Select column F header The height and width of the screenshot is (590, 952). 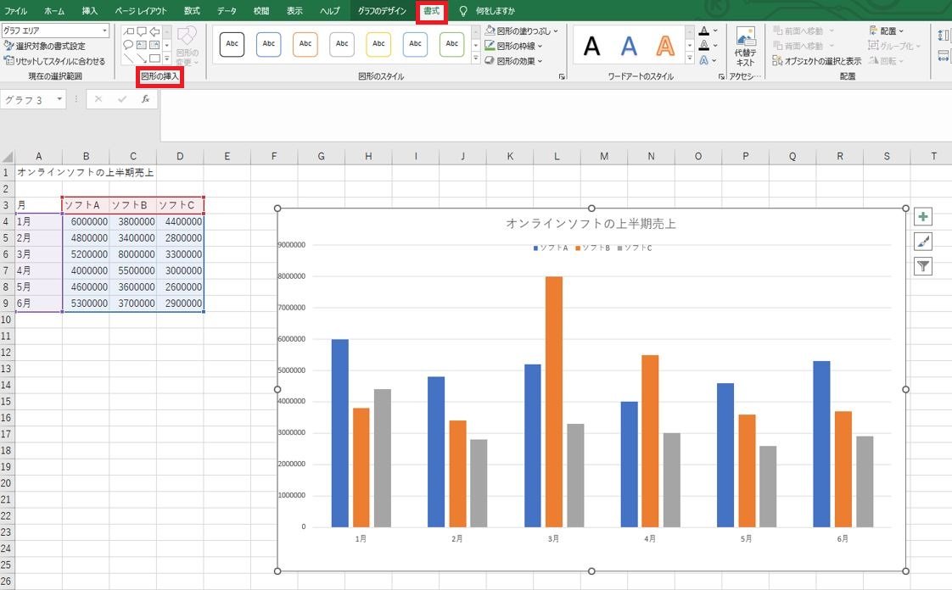[274, 156]
